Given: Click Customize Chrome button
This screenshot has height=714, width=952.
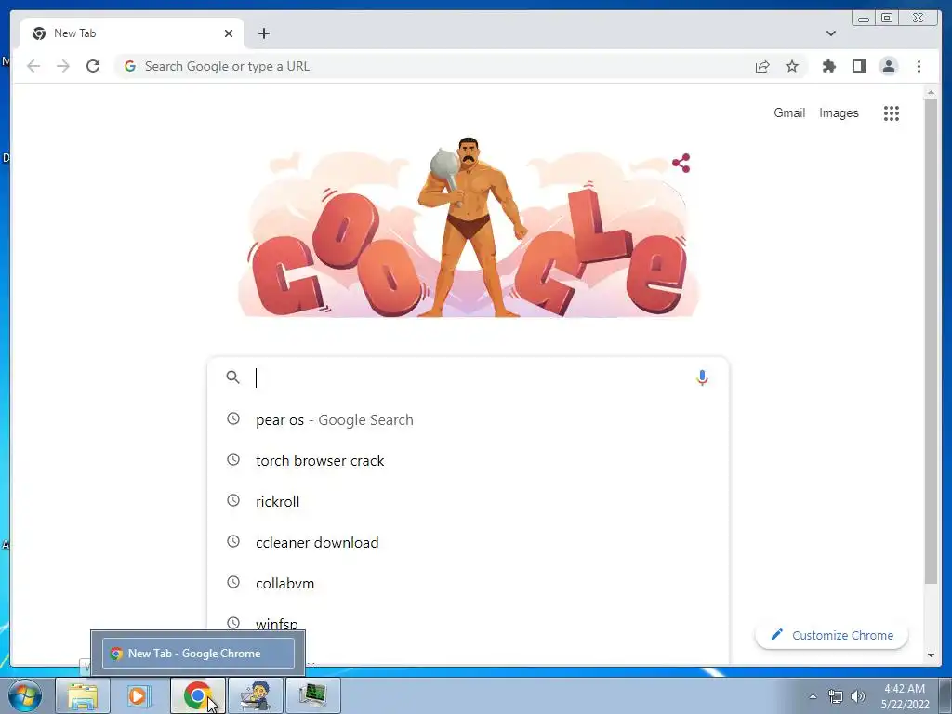Looking at the screenshot, I should (x=831, y=635).
